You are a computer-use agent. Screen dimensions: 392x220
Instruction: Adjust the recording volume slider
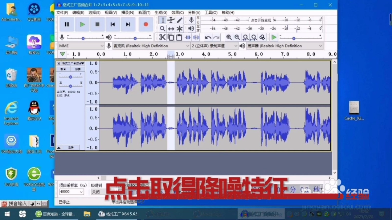click(85, 38)
